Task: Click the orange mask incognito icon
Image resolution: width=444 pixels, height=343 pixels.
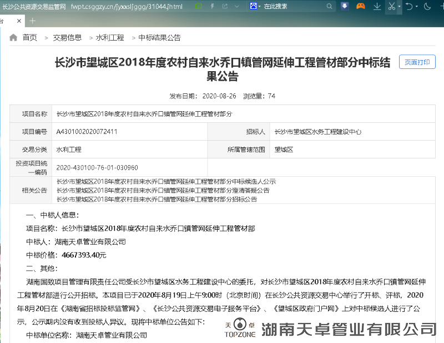Action: tap(360, 6)
